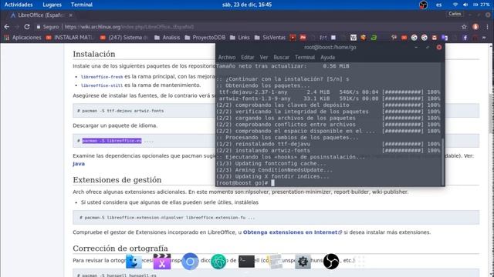Open the volume speaker indicator
The height and width of the screenshot is (277, 494).
point(465,5)
